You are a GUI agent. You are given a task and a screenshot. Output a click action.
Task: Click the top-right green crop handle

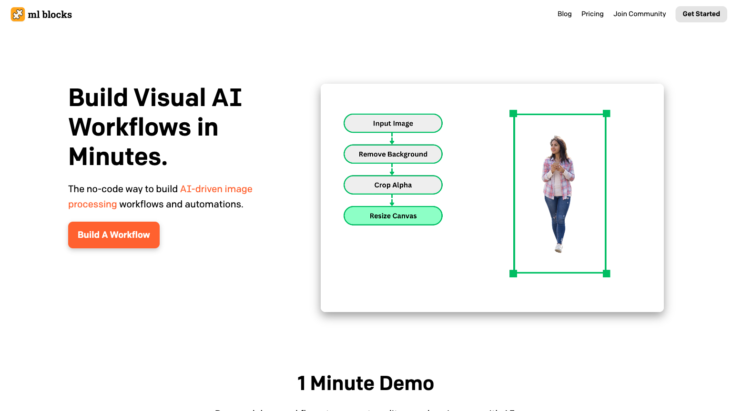606,114
